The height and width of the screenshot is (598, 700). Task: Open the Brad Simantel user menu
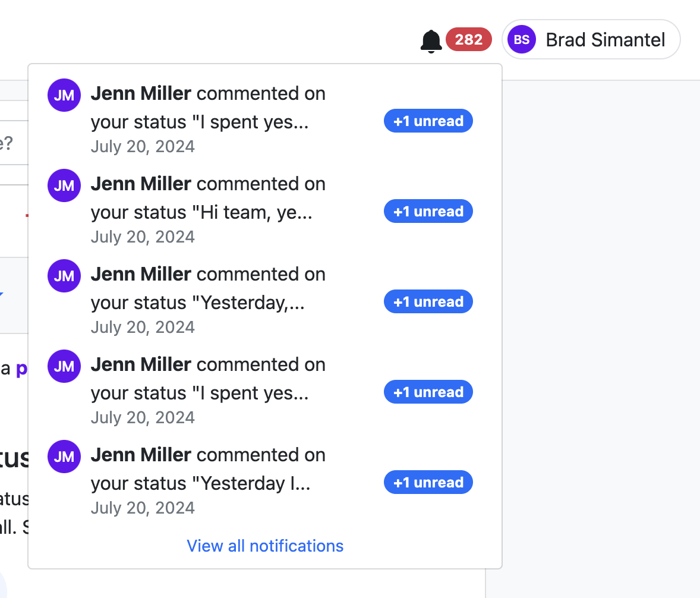click(604, 40)
